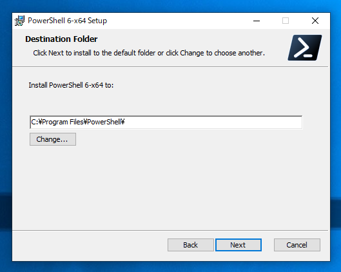Go back with the Back button
Screen dimensions: 341x272
pyautogui.click(x=191, y=245)
